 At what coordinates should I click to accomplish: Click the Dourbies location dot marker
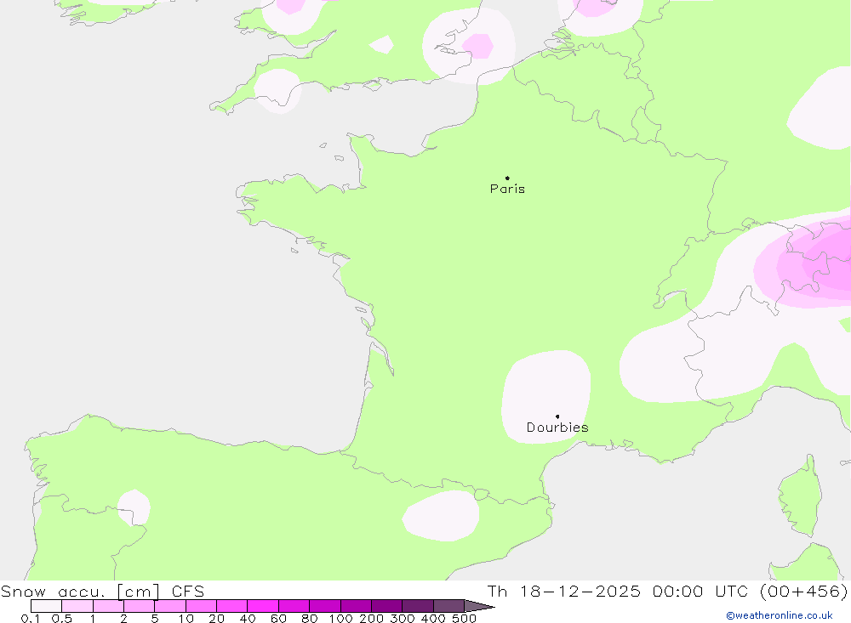557,416
